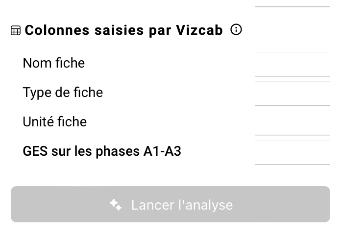Select the Type de fiche input box

(292, 94)
